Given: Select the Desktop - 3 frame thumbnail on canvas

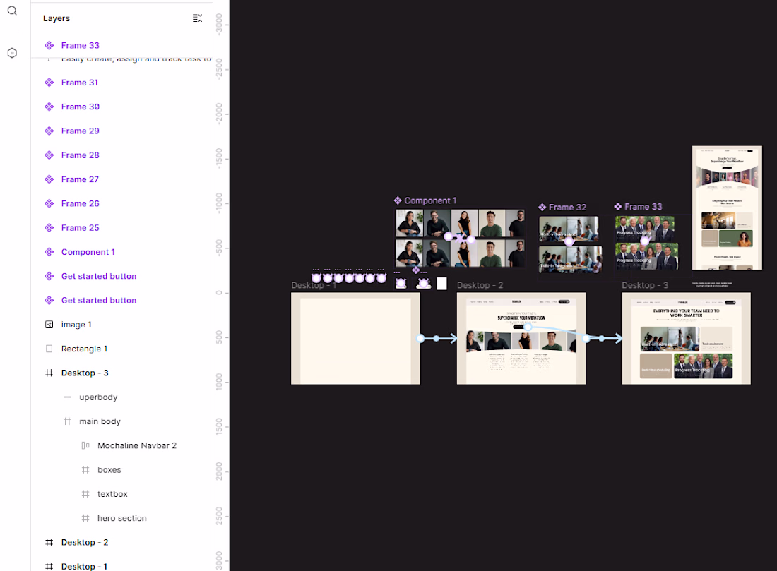Looking at the screenshot, I should tap(686, 339).
